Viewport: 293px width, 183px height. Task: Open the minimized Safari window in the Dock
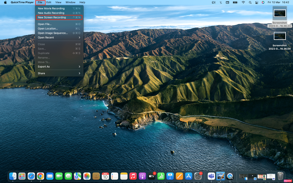[x=253, y=177]
